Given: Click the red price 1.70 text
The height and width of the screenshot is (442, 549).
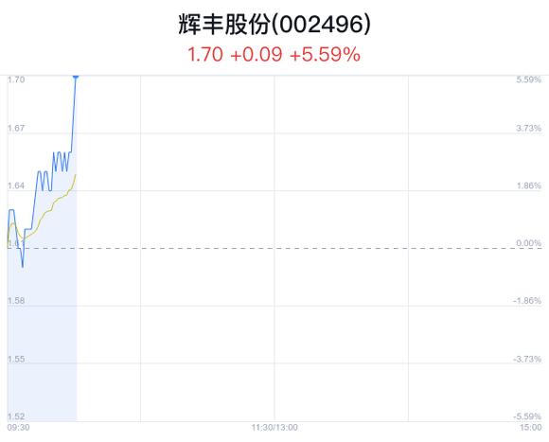Looking at the screenshot, I should 205,55.
